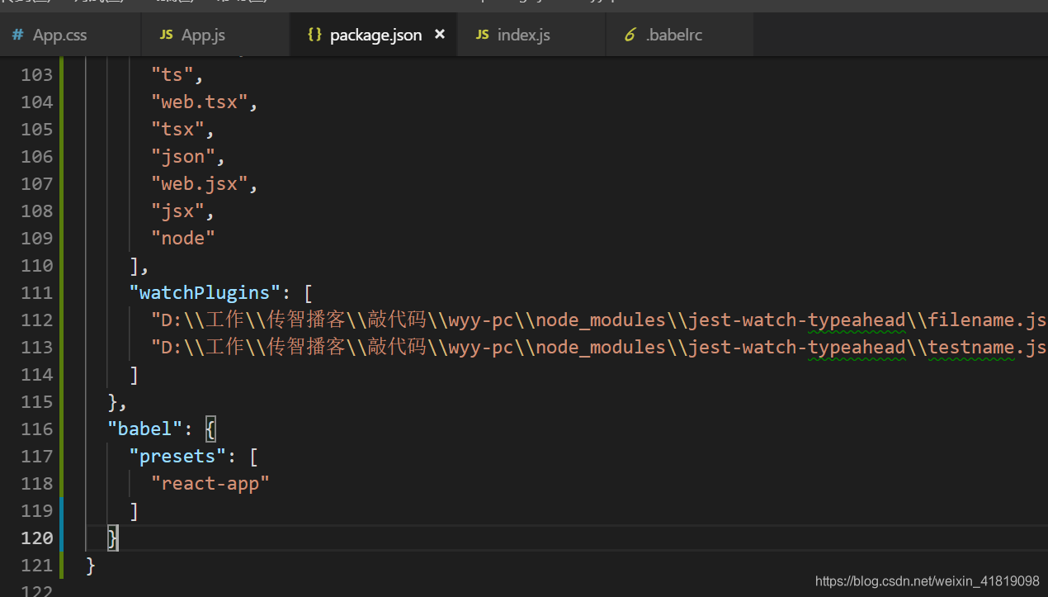Image resolution: width=1048 pixels, height=597 pixels.
Task: Click the filename.js path on line 112
Action: point(599,320)
